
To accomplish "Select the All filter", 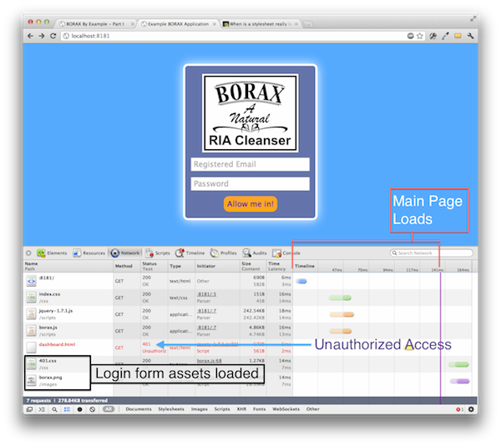I will tap(109, 409).
